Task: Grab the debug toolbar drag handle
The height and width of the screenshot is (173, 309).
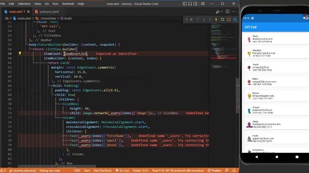Action: point(186,19)
